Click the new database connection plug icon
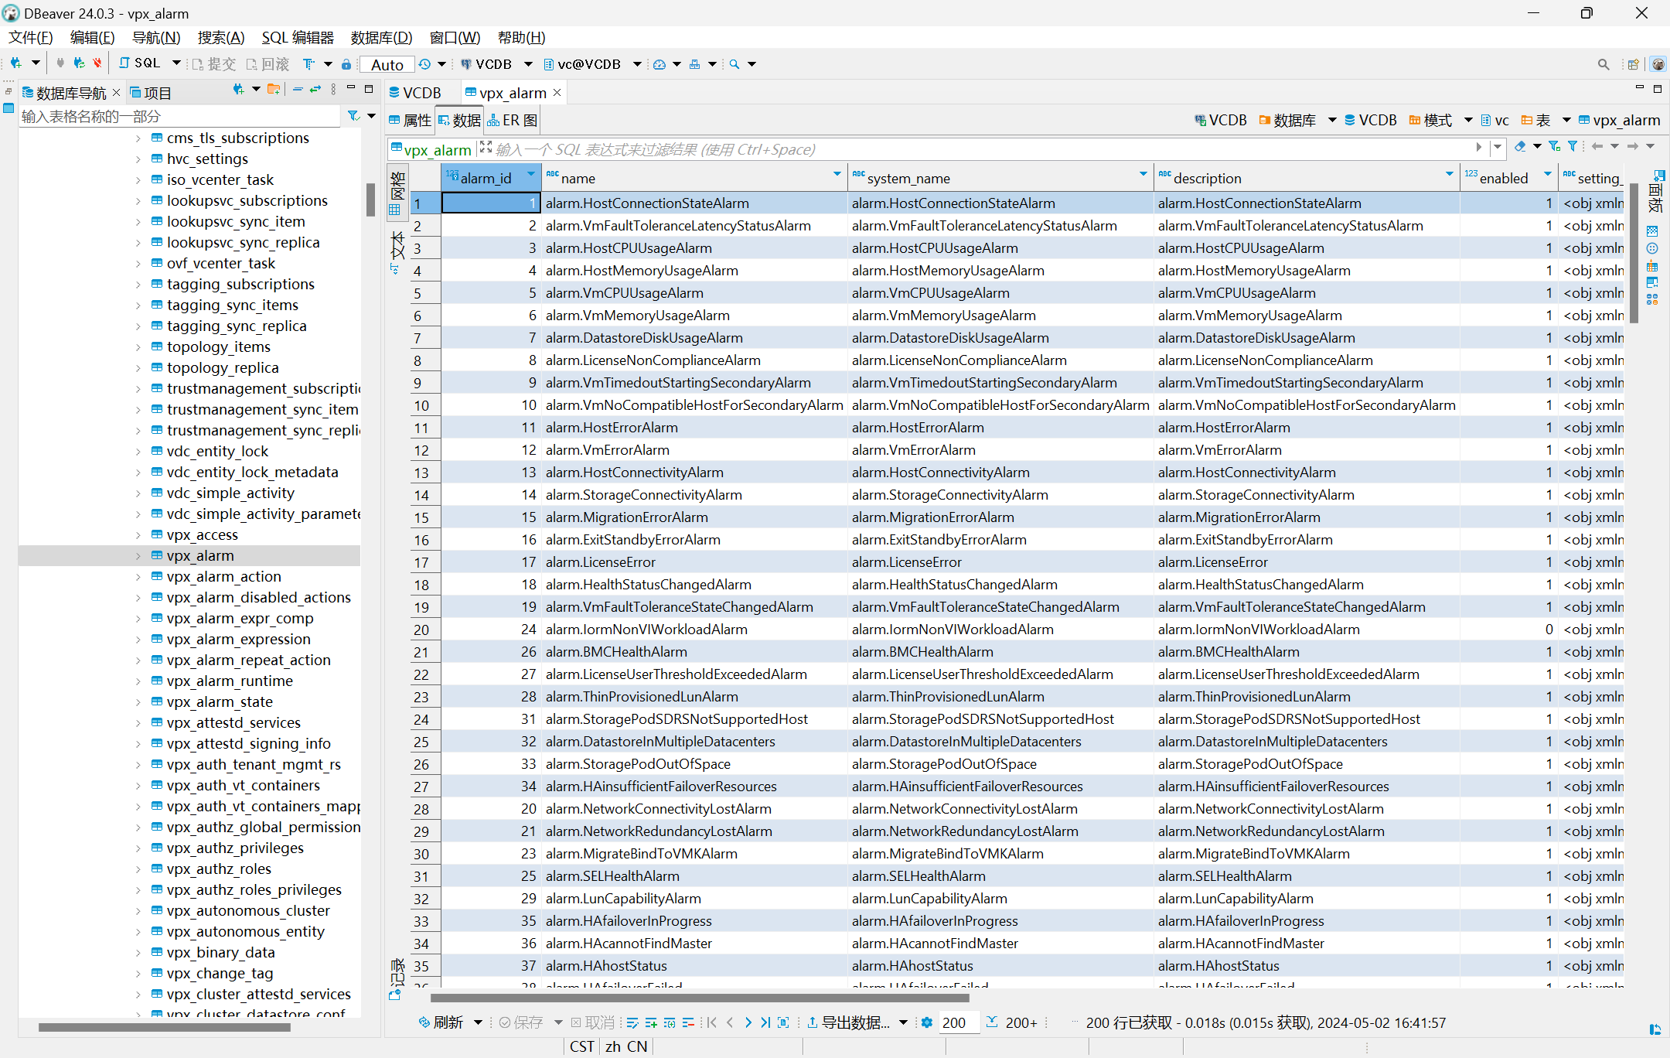Image resolution: width=1670 pixels, height=1058 pixels. (x=15, y=63)
